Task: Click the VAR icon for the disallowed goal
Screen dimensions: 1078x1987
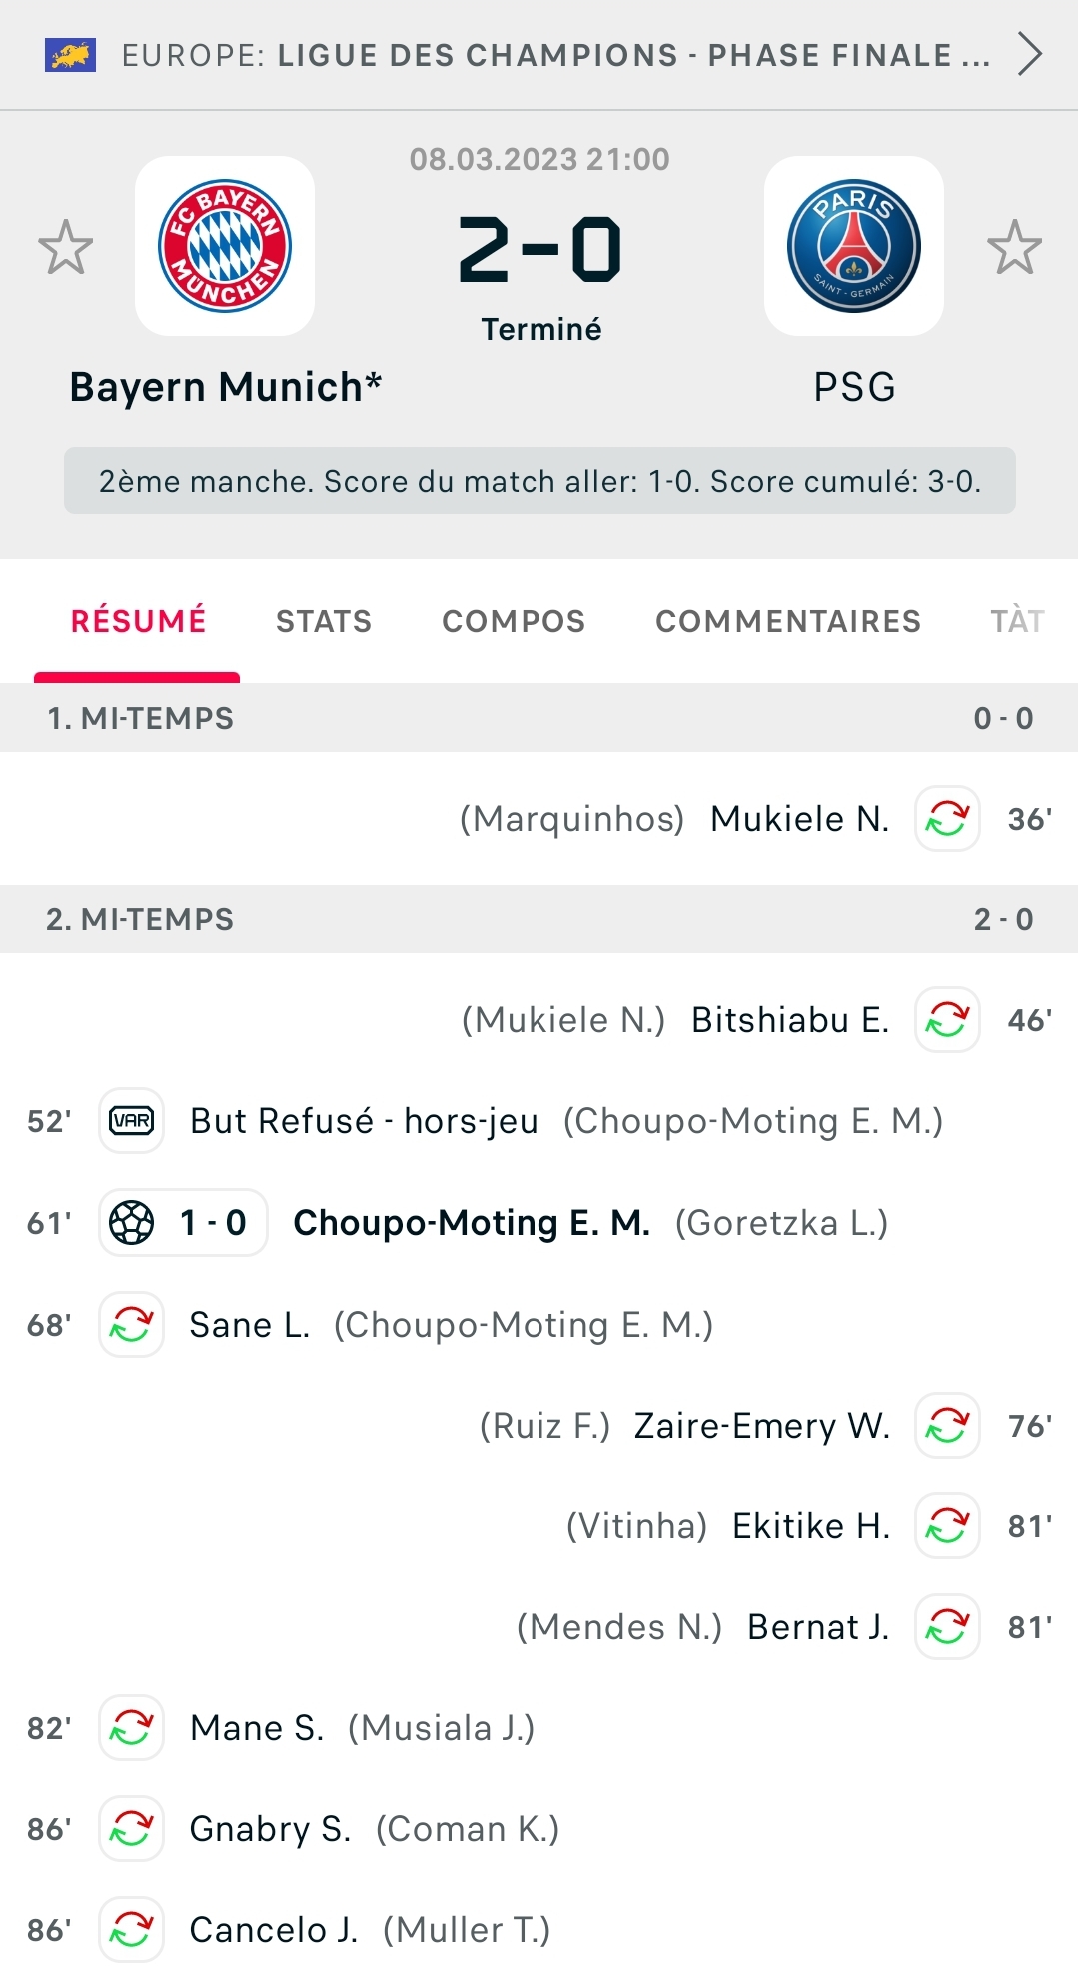Action: (x=132, y=1120)
